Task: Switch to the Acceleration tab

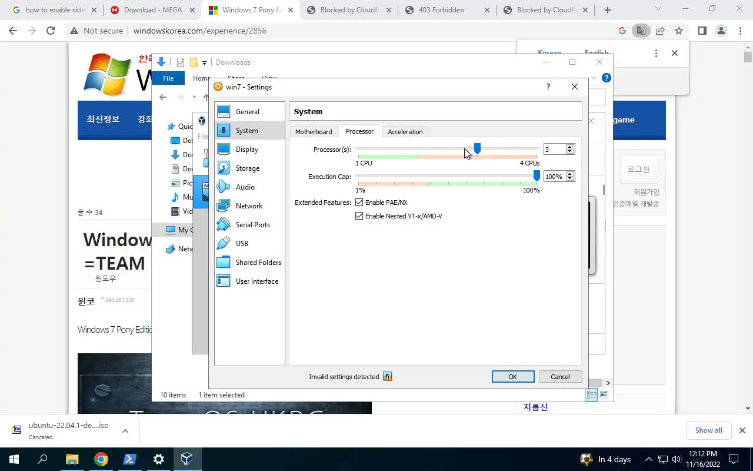Action: point(405,132)
